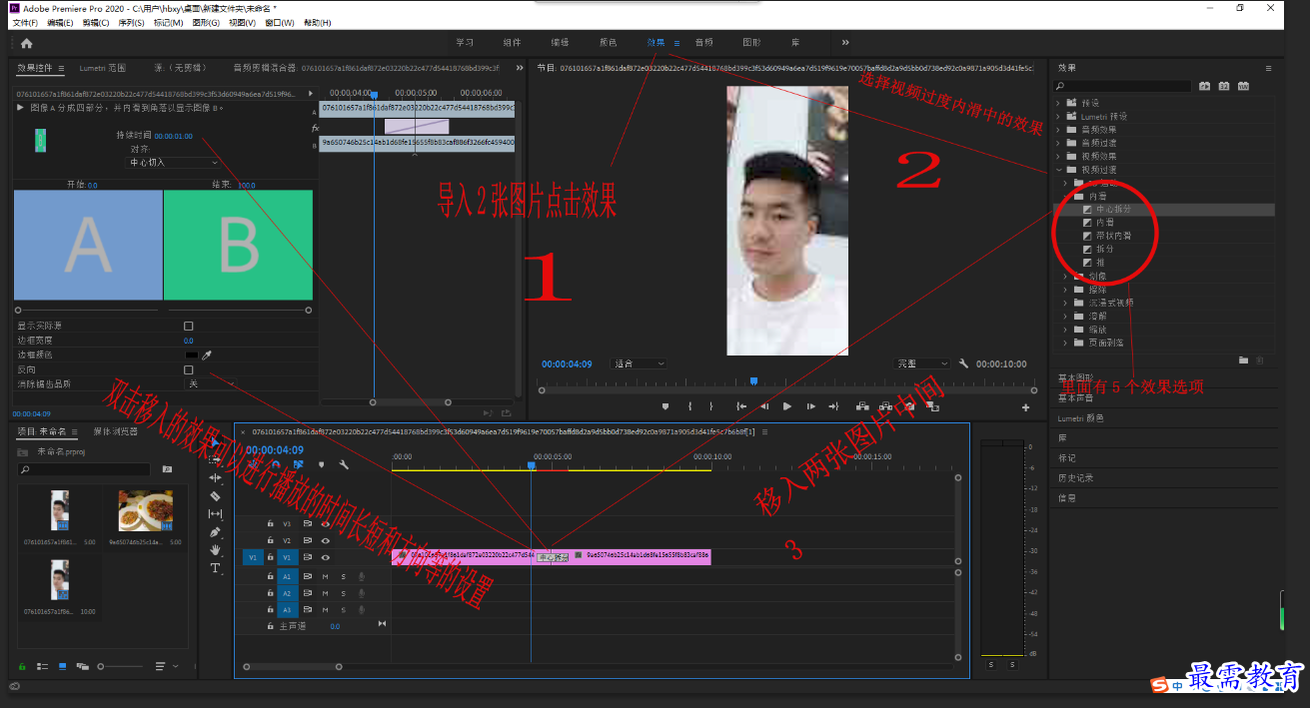This screenshot has width=1310, height=708.
Task: Expand the Lumetri 预设 folder
Action: [x=1058, y=117]
